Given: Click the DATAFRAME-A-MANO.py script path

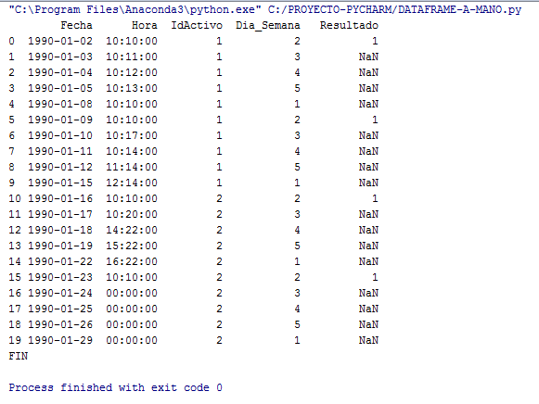Looking at the screenshot, I should [394, 9].
